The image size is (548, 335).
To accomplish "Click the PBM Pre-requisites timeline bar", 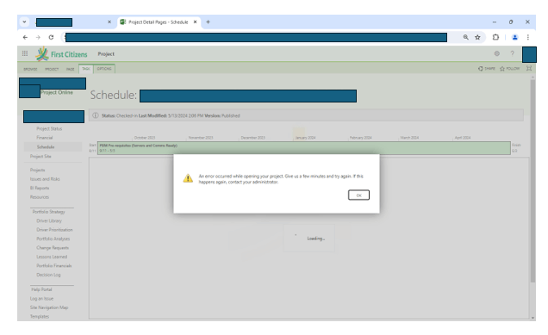I will tap(303, 148).
